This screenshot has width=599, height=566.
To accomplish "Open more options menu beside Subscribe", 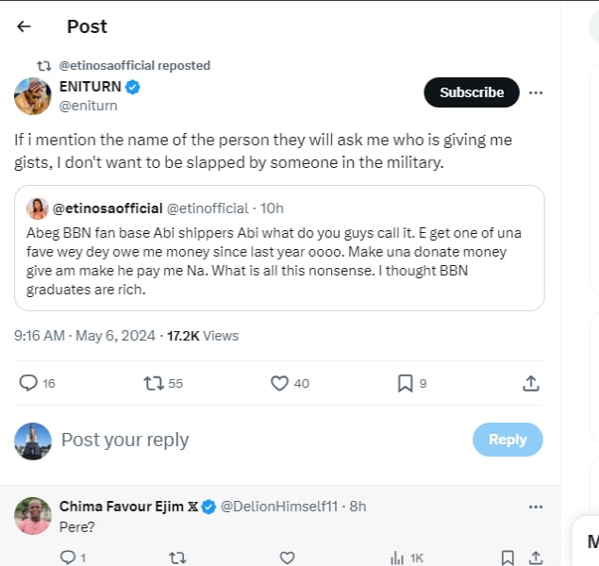I will pos(536,92).
